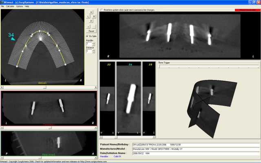Click the red indicator bar at top right
The height and width of the screenshot is (163, 261).
pos(248,10)
